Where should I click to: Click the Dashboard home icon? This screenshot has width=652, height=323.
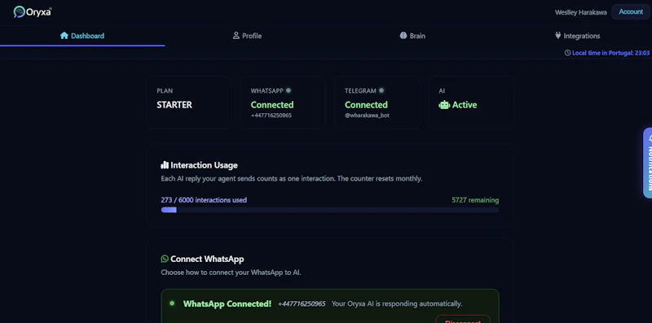[64, 36]
